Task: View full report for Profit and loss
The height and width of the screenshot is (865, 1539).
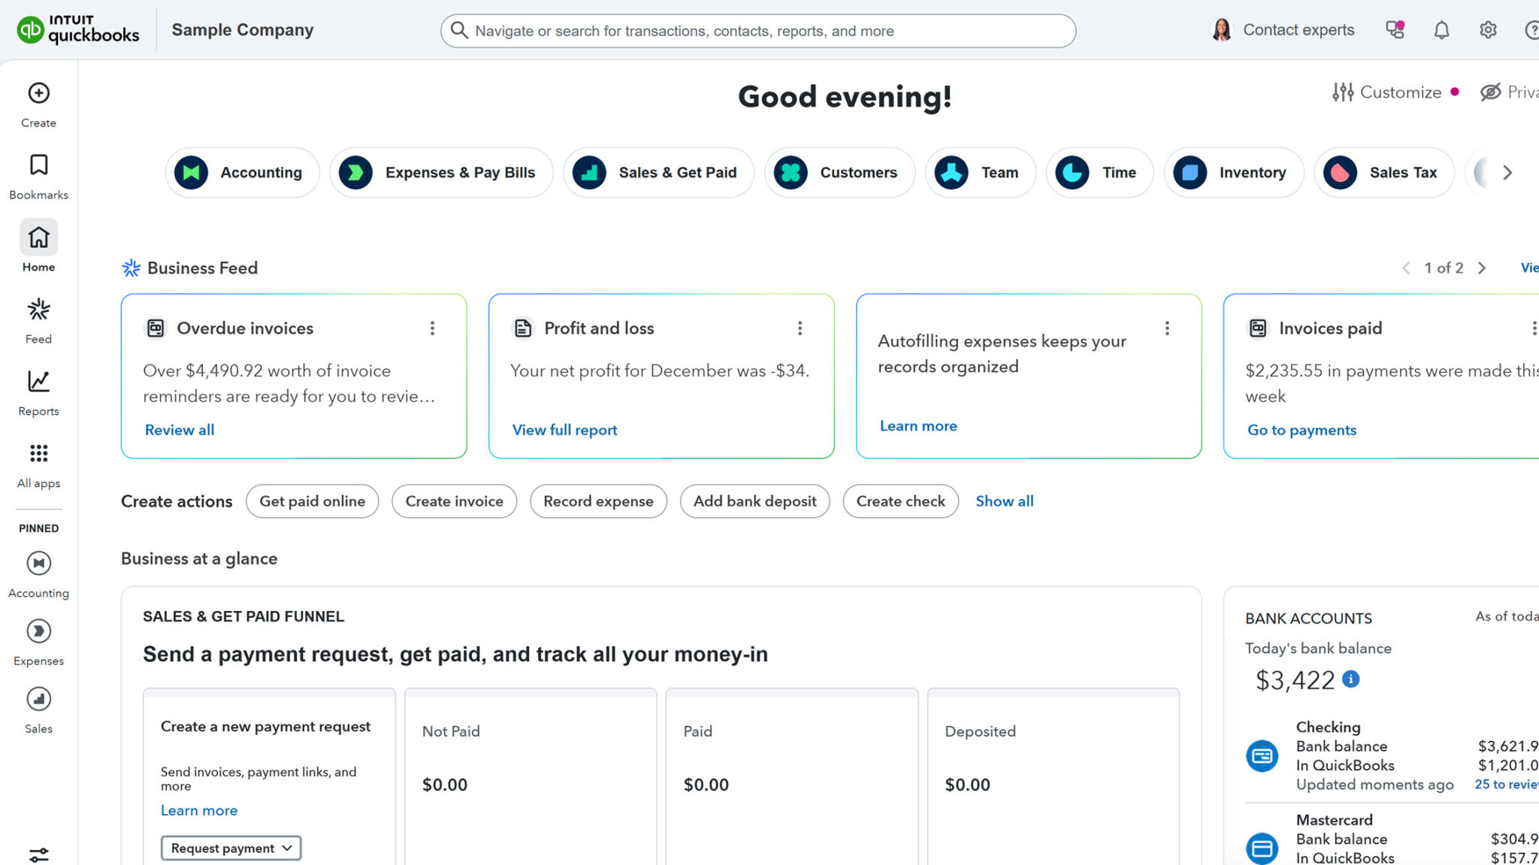Action: coord(564,429)
